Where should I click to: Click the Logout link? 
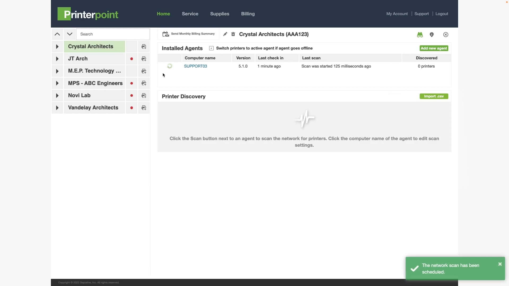[x=442, y=14]
